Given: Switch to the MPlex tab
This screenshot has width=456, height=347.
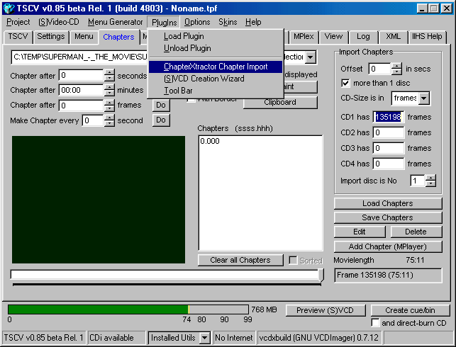Looking at the screenshot, I should (304, 36).
